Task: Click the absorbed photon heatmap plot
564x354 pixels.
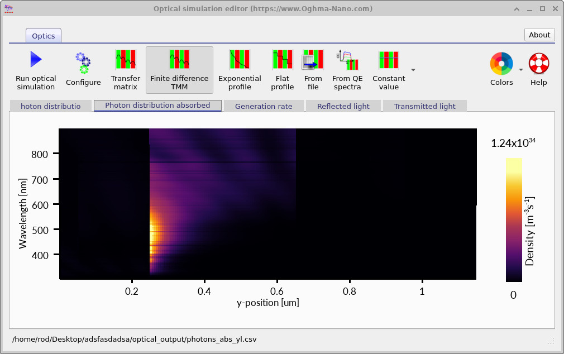Action: [267, 204]
